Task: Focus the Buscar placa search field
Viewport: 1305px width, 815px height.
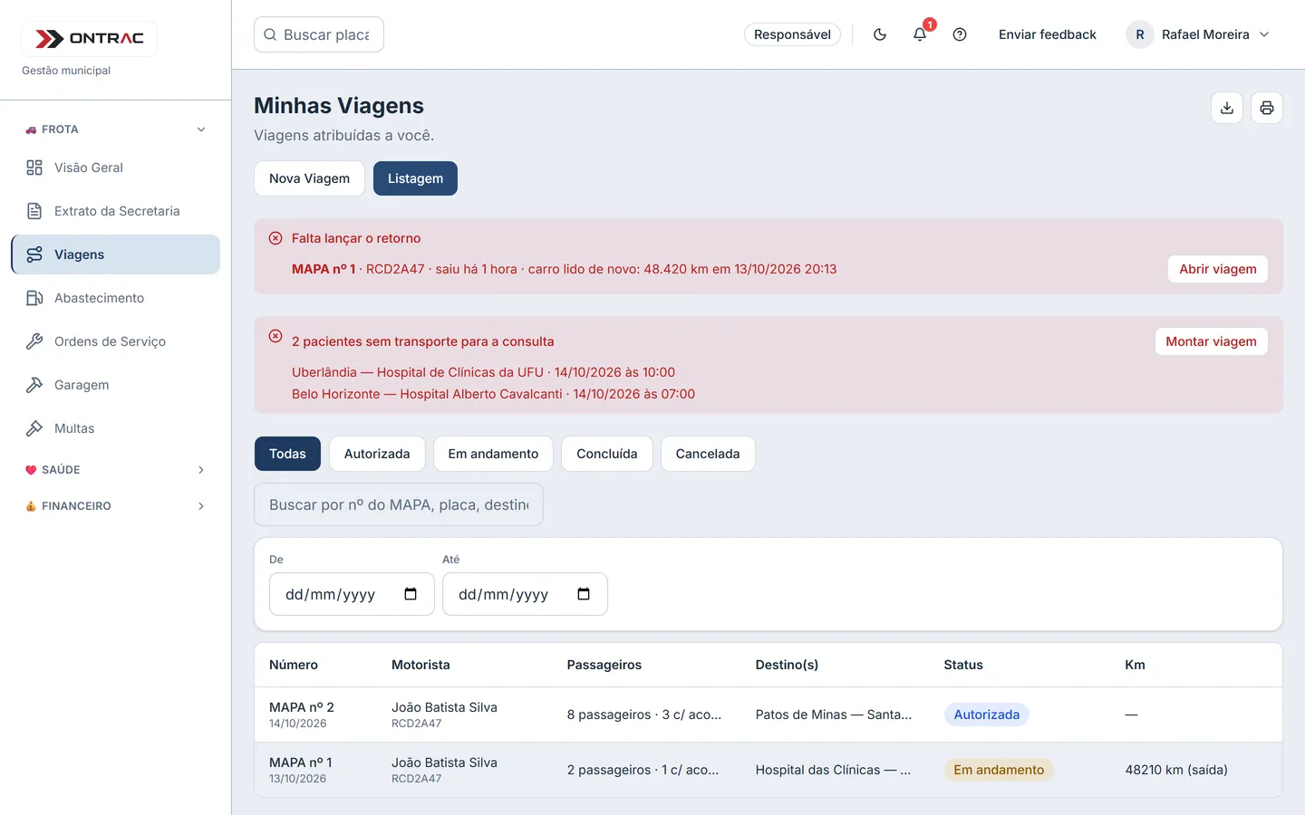Action: tap(319, 34)
